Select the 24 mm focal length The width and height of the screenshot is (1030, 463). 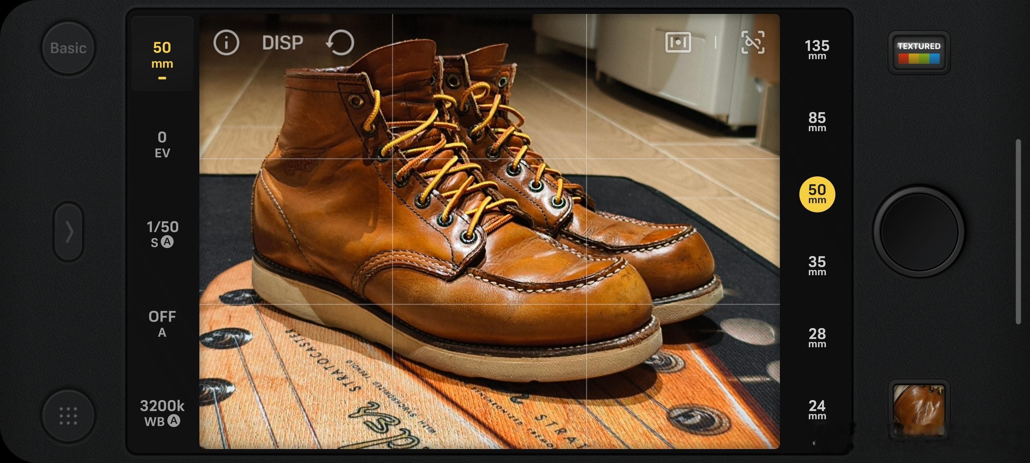click(x=817, y=410)
